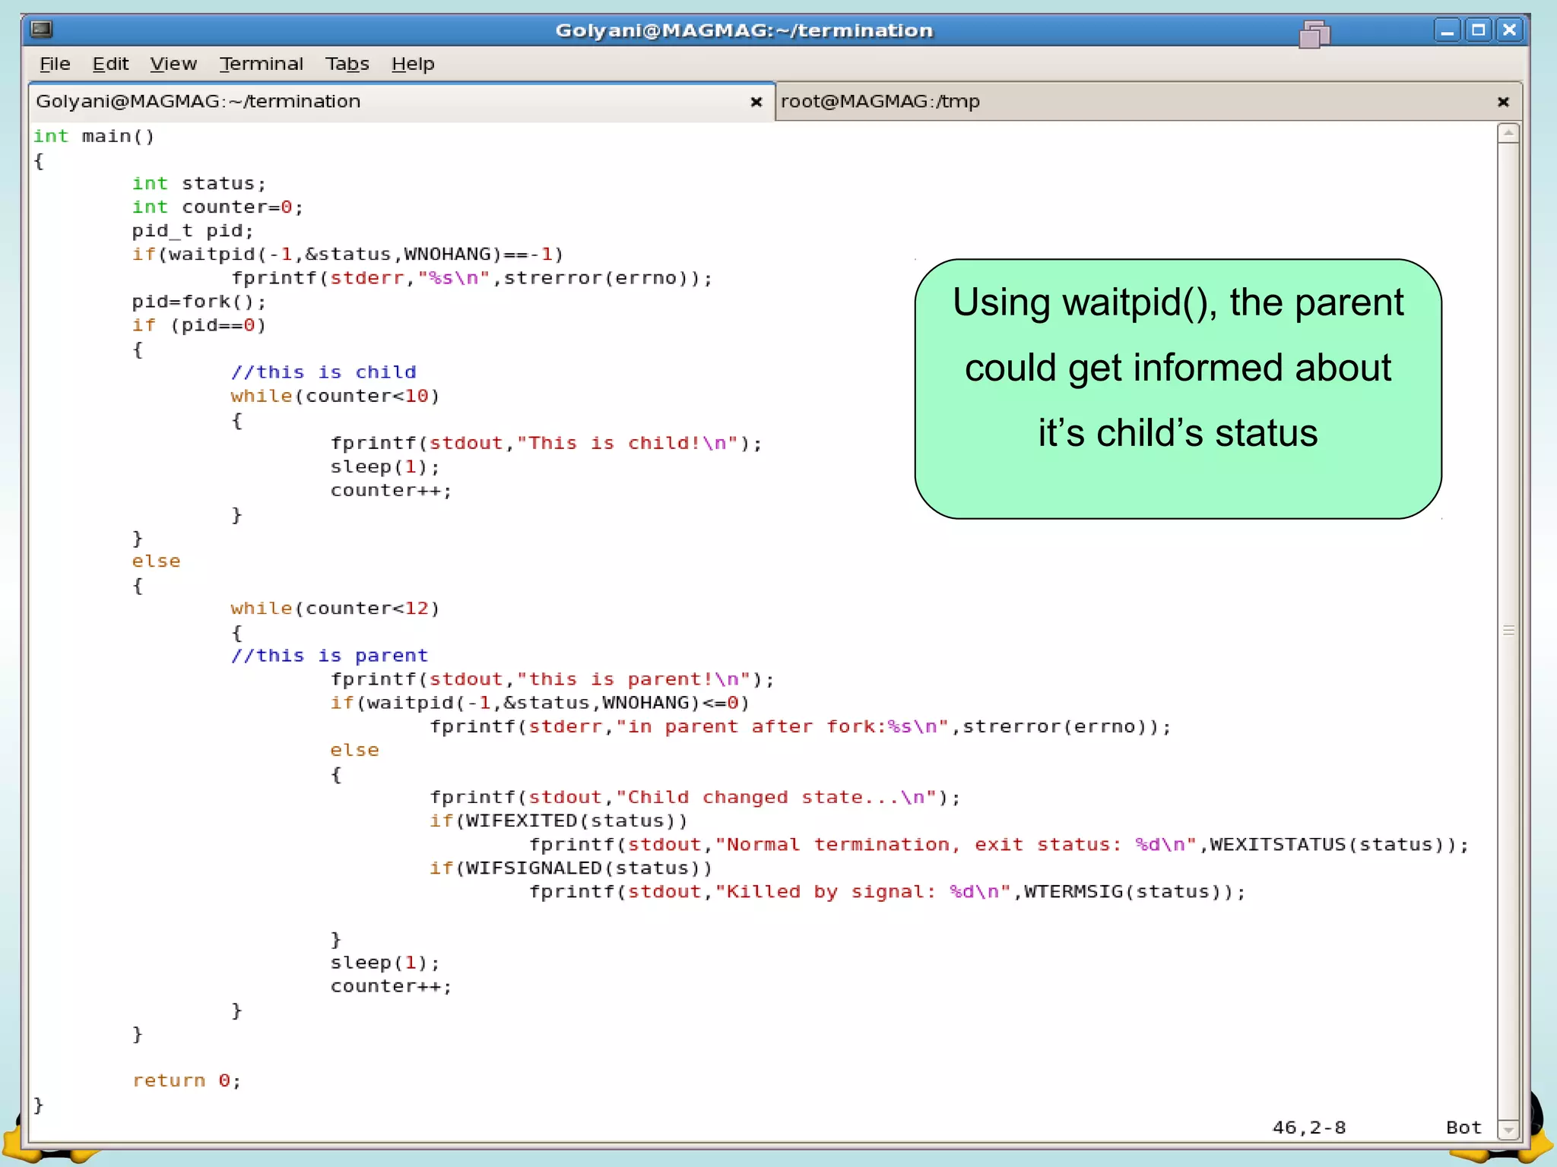
Task: Maximize the terminal window
Action: (x=1478, y=30)
